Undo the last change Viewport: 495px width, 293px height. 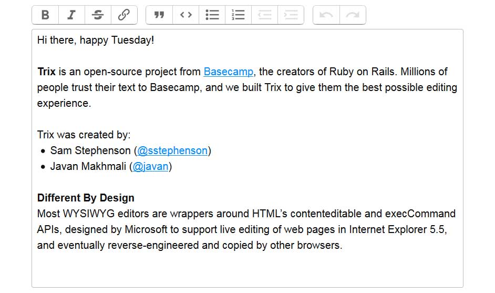click(326, 15)
